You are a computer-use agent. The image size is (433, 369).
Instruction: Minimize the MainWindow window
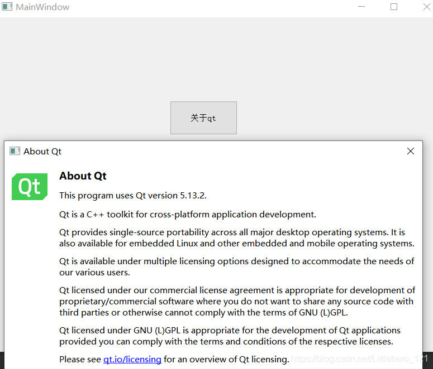(x=361, y=7)
